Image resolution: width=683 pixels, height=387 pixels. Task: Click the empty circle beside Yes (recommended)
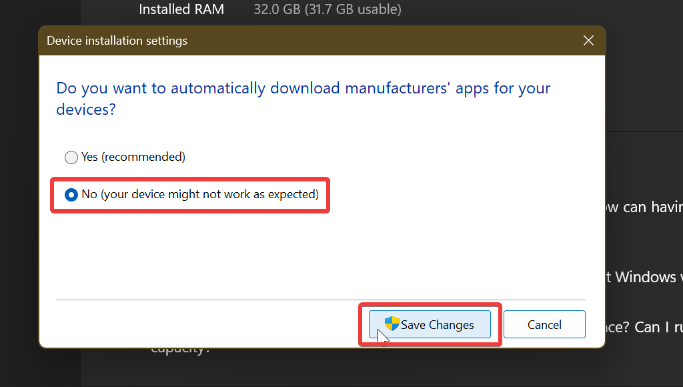(x=71, y=157)
